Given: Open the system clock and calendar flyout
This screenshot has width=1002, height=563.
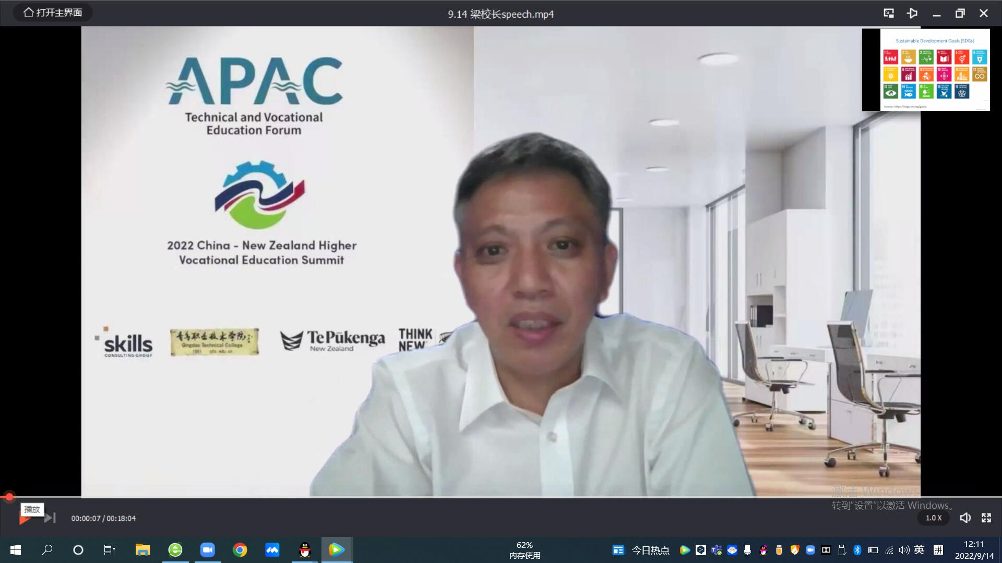Looking at the screenshot, I should [974, 550].
